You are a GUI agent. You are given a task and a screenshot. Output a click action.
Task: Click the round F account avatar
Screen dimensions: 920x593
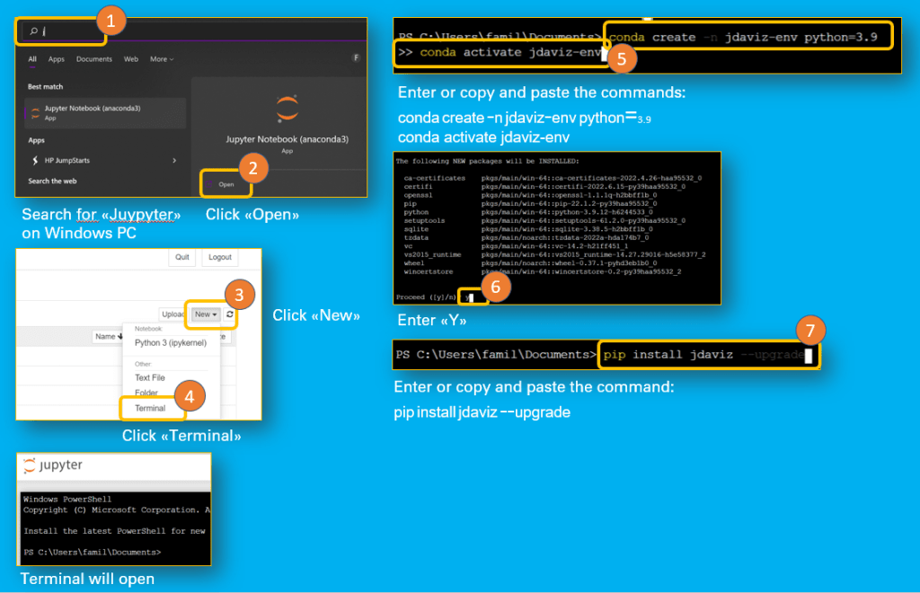pos(356,58)
